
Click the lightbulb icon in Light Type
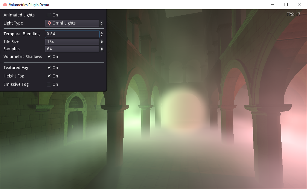[x=49, y=23]
